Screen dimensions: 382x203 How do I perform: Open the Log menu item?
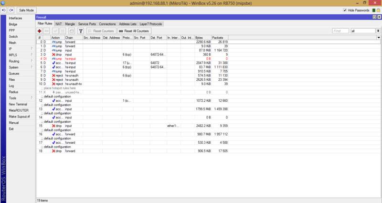click(11, 86)
